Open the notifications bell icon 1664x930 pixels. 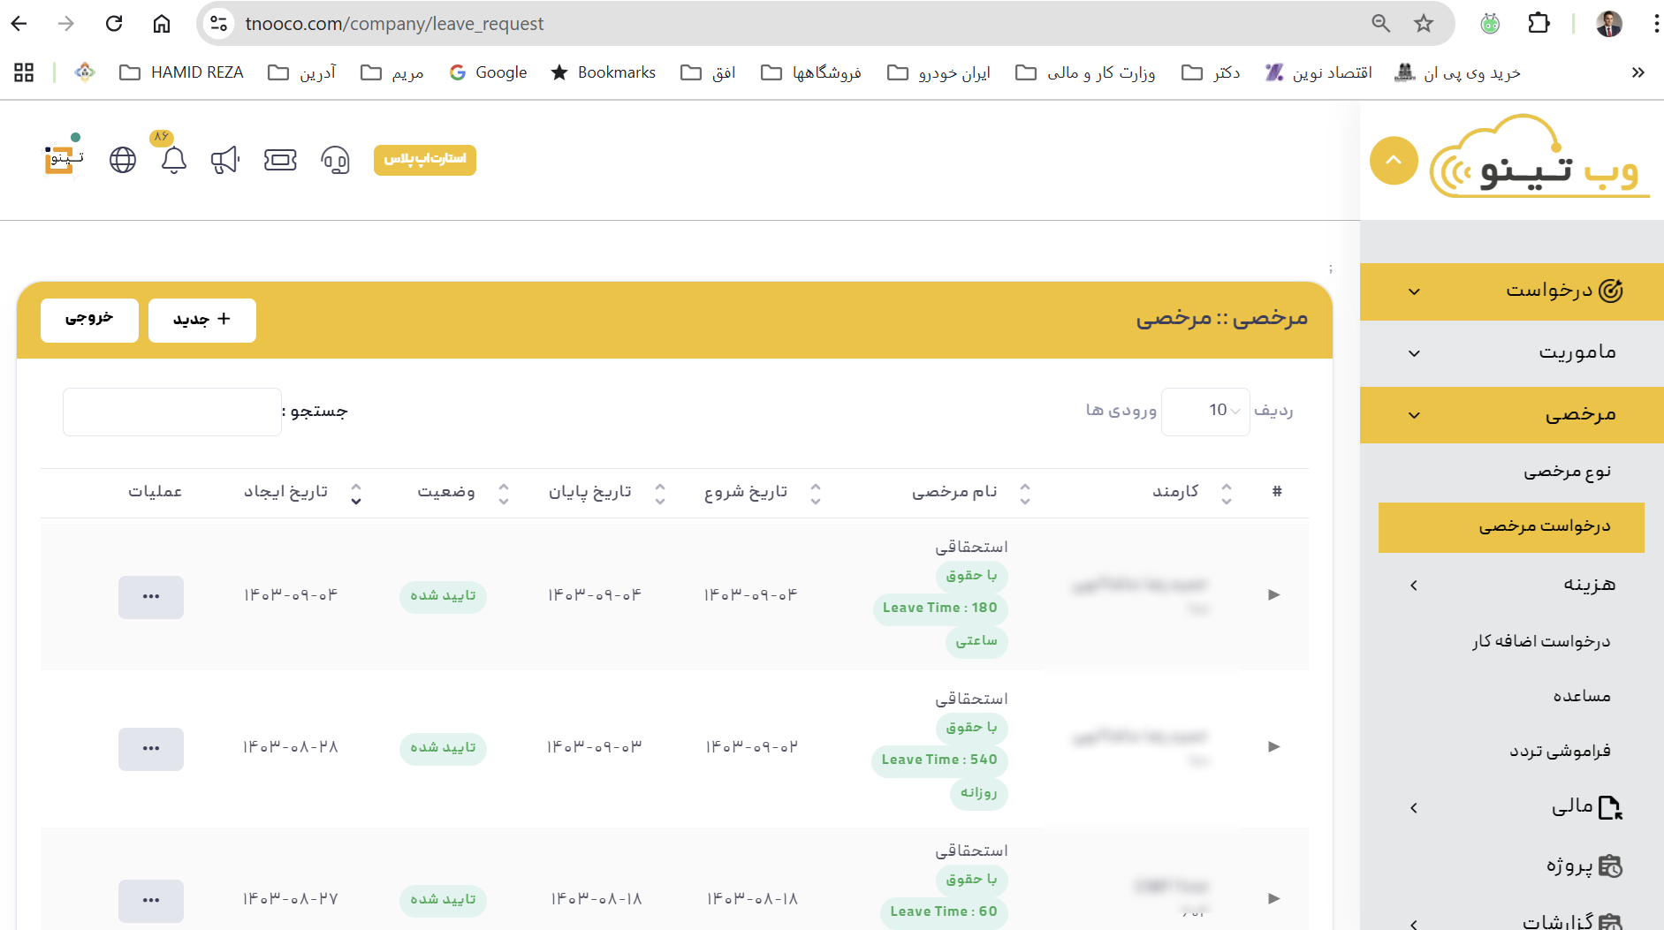point(174,160)
